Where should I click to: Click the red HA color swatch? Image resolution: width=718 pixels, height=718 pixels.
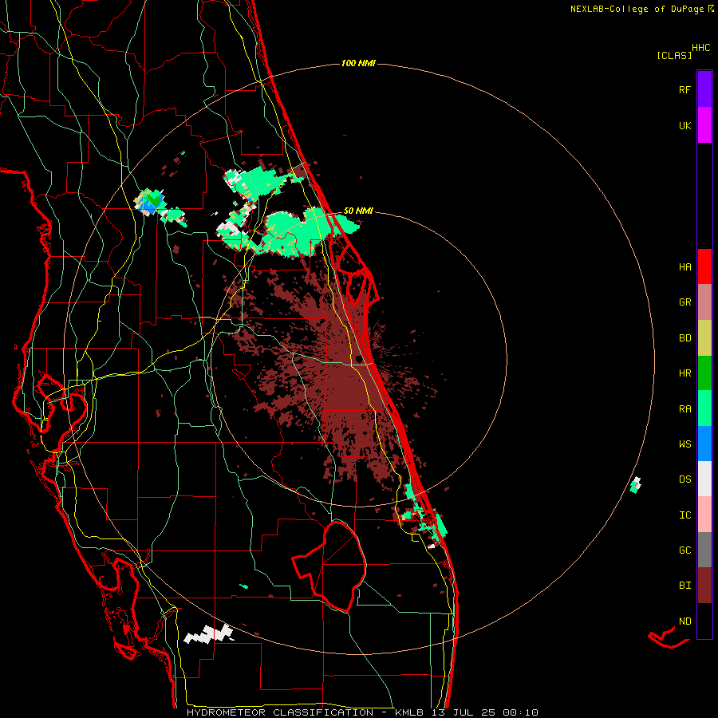704,266
